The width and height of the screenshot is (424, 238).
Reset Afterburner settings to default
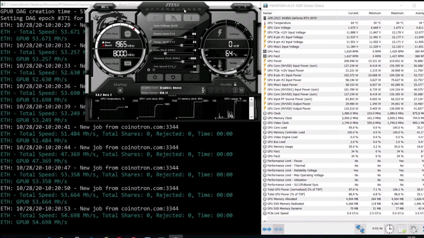(x=173, y=77)
